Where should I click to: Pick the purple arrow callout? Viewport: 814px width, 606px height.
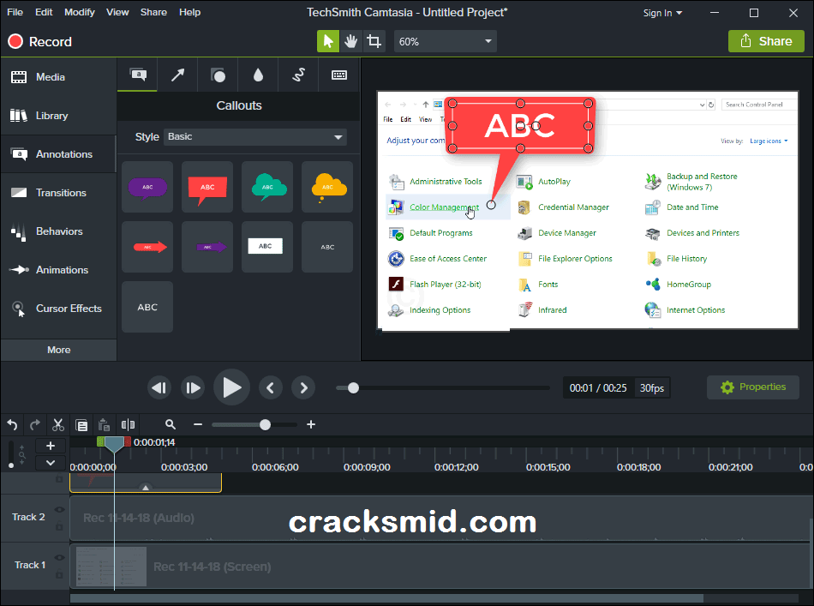pyautogui.click(x=207, y=247)
